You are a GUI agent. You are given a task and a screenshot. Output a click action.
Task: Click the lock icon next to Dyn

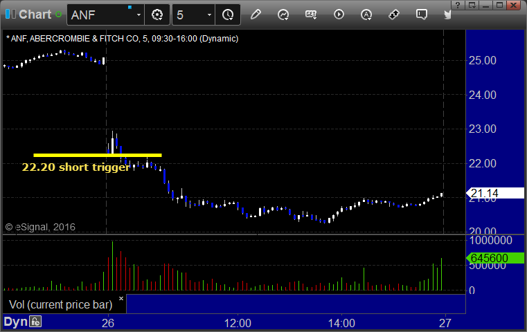tap(35, 322)
